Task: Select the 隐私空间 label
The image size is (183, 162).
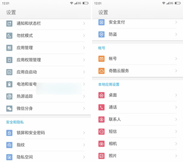Action: [x=25, y=157]
